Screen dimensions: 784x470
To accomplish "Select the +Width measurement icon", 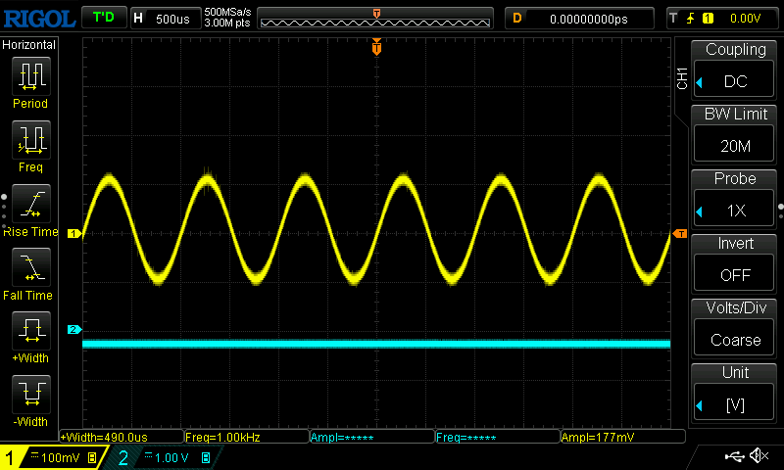I will [x=31, y=331].
